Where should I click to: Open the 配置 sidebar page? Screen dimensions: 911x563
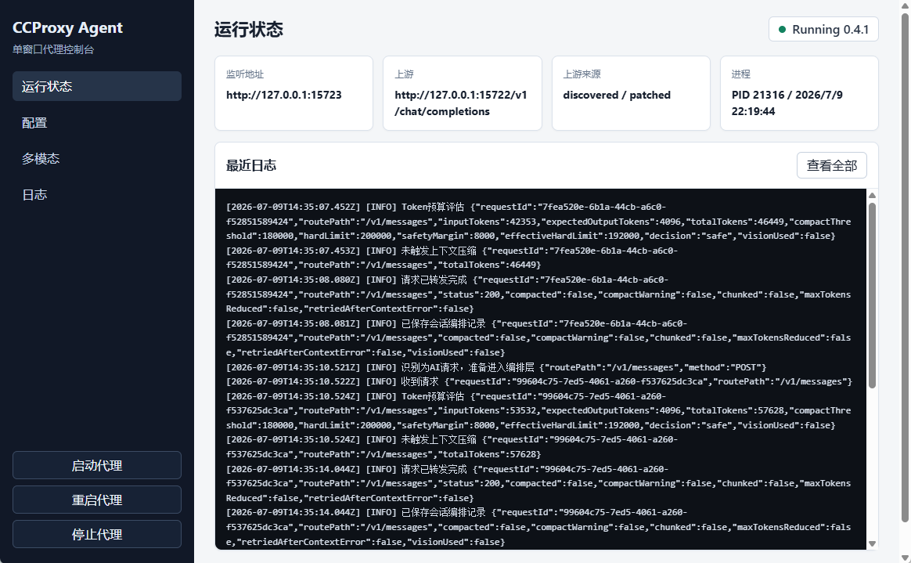pos(96,123)
